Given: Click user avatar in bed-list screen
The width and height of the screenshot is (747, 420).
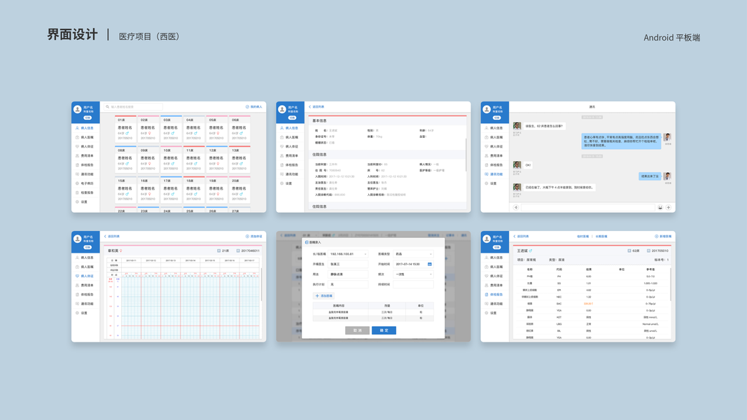Looking at the screenshot, I should (x=77, y=109).
